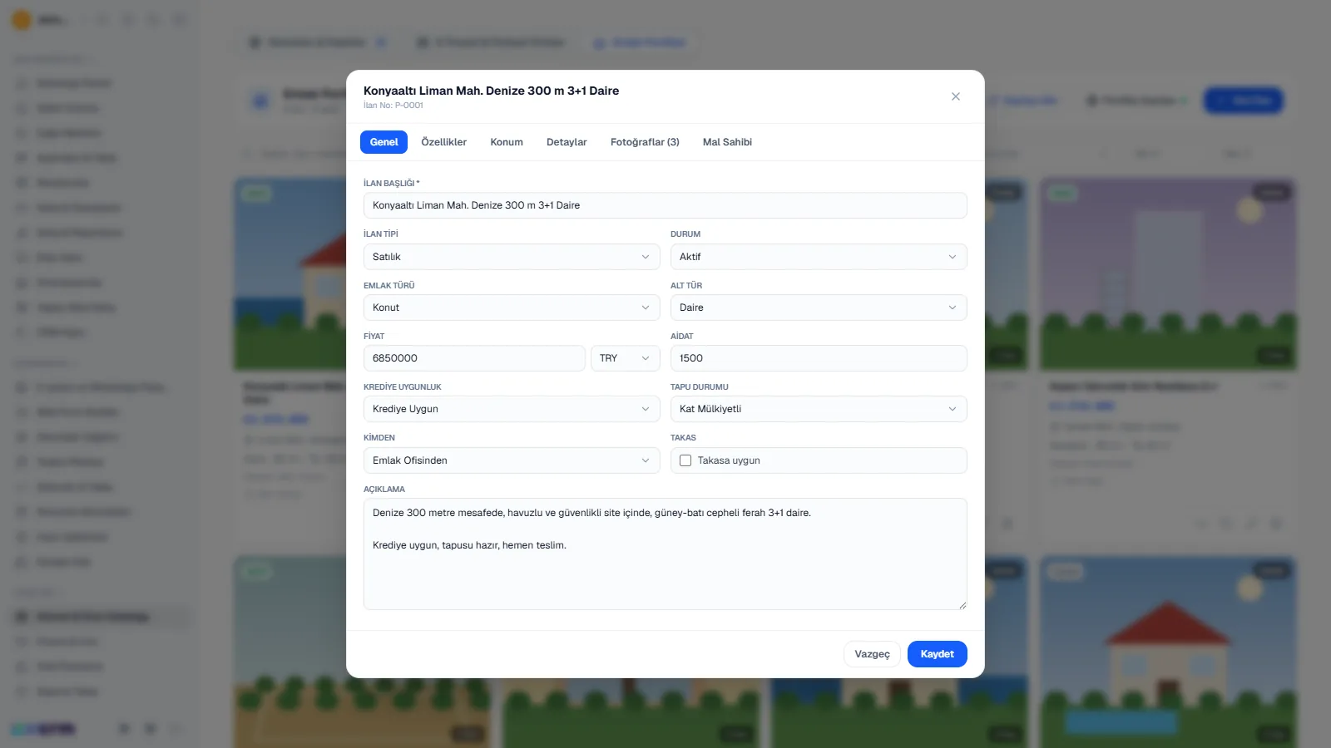Open the Fotoğraflar (3) tab
This screenshot has width=1331, height=748.
point(645,142)
